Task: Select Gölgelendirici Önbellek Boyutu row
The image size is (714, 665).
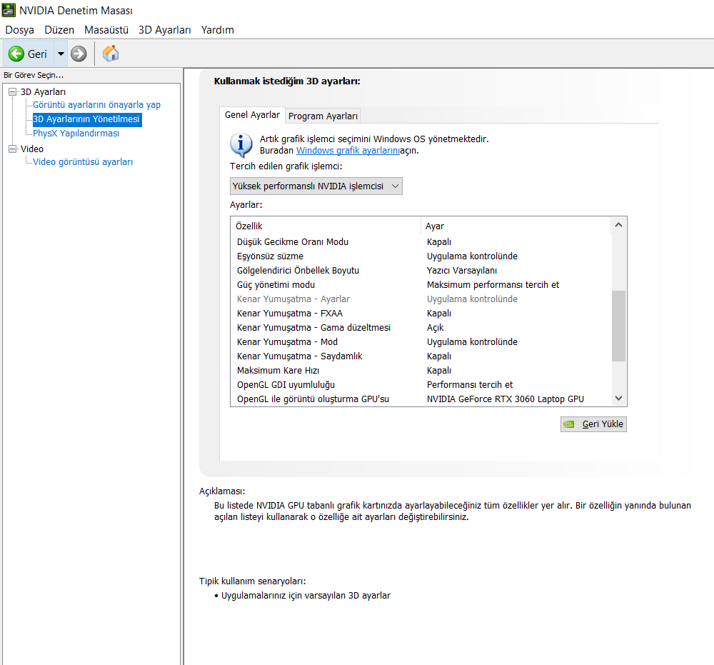Action: [421, 270]
